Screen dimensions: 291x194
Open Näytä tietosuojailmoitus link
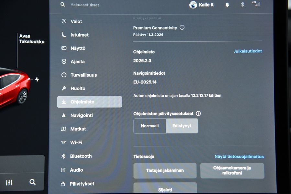click(x=239, y=156)
